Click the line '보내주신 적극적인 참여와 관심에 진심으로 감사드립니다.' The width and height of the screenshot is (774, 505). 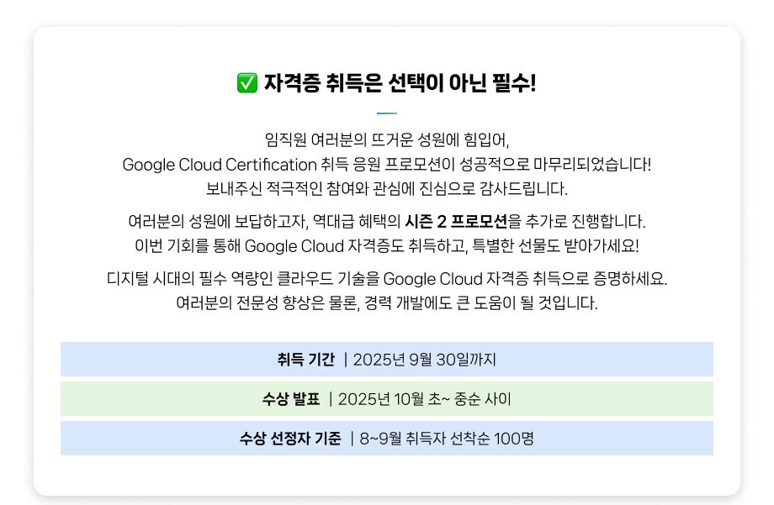point(387,188)
